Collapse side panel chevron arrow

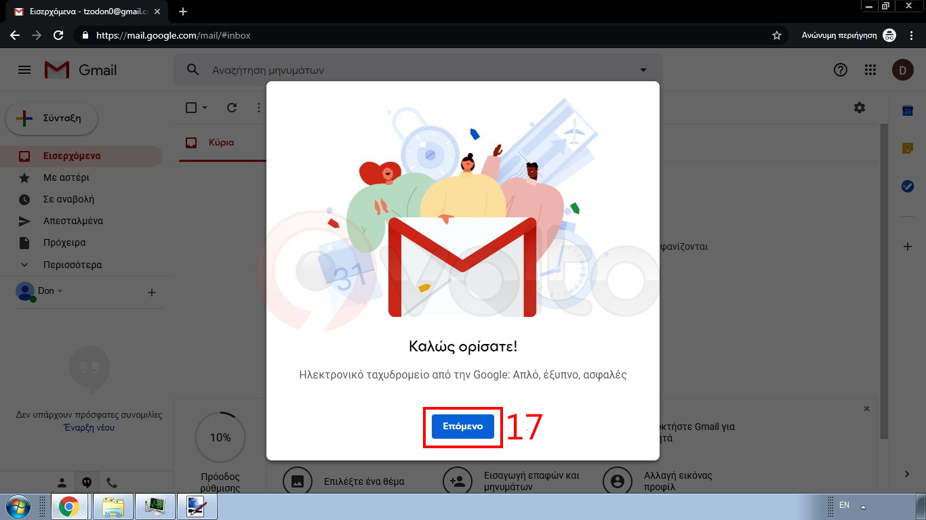[908, 473]
